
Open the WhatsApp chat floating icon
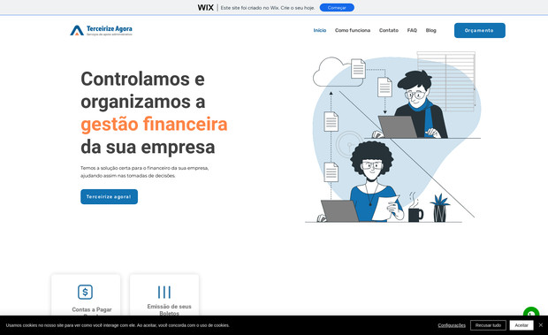click(x=531, y=312)
